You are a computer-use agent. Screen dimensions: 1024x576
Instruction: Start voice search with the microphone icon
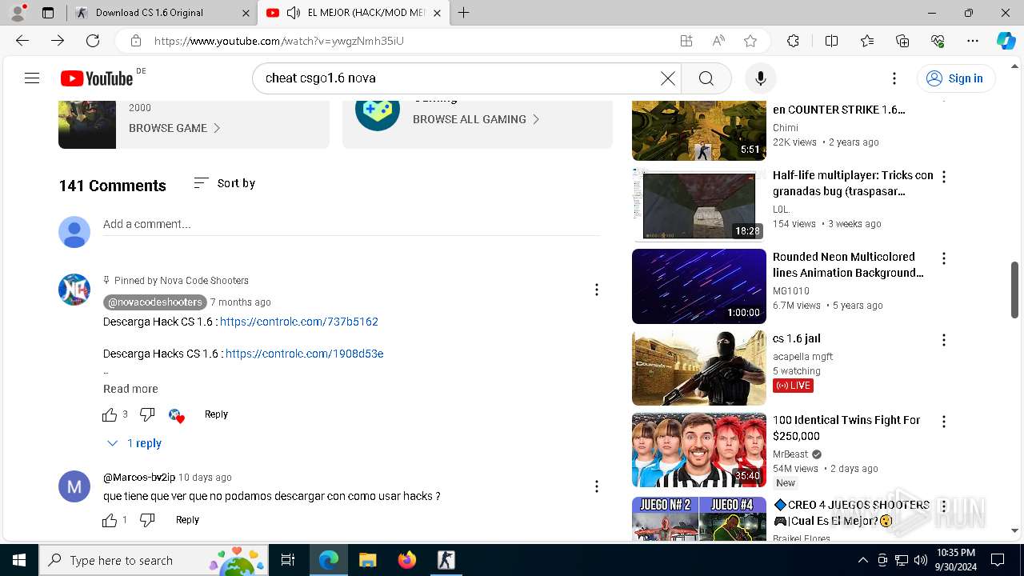(760, 78)
